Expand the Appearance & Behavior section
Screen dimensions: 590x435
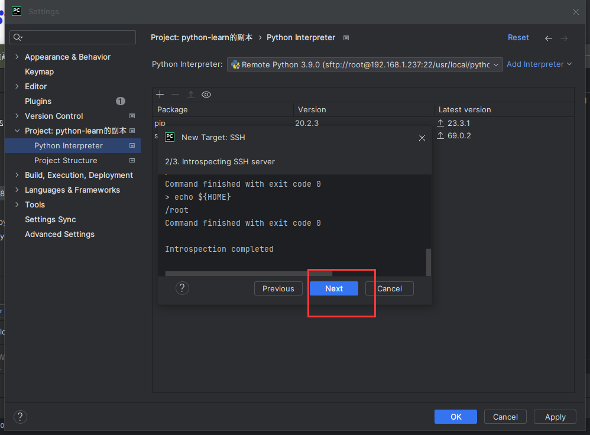click(x=17, y=57)
